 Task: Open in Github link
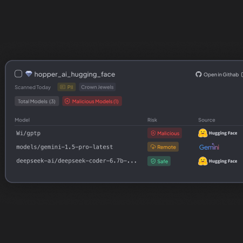tap(221, 75)
